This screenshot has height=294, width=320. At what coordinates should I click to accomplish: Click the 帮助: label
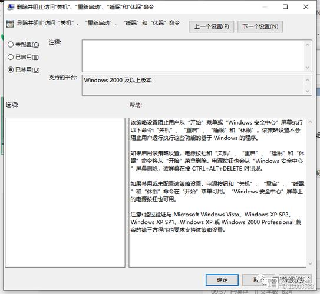(136, 105)
